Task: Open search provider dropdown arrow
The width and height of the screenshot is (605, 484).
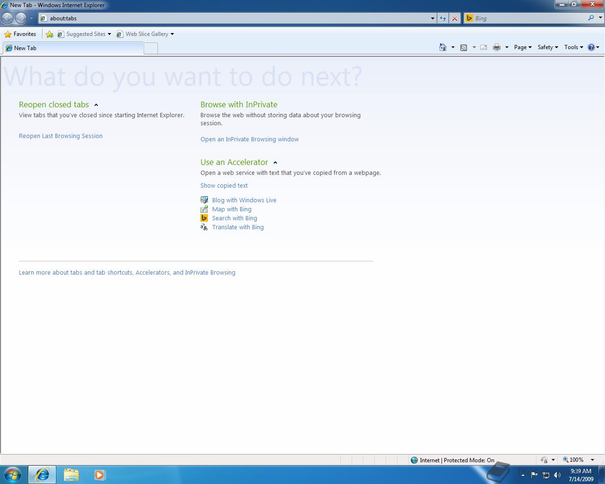Action: (601, 18)
